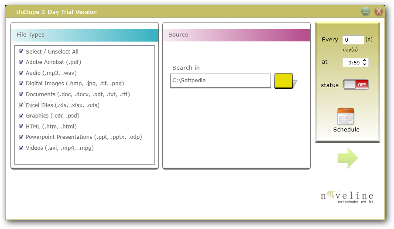Click the Every label
The width and height of the screenshot is (394, 229).
coord(330,39)
